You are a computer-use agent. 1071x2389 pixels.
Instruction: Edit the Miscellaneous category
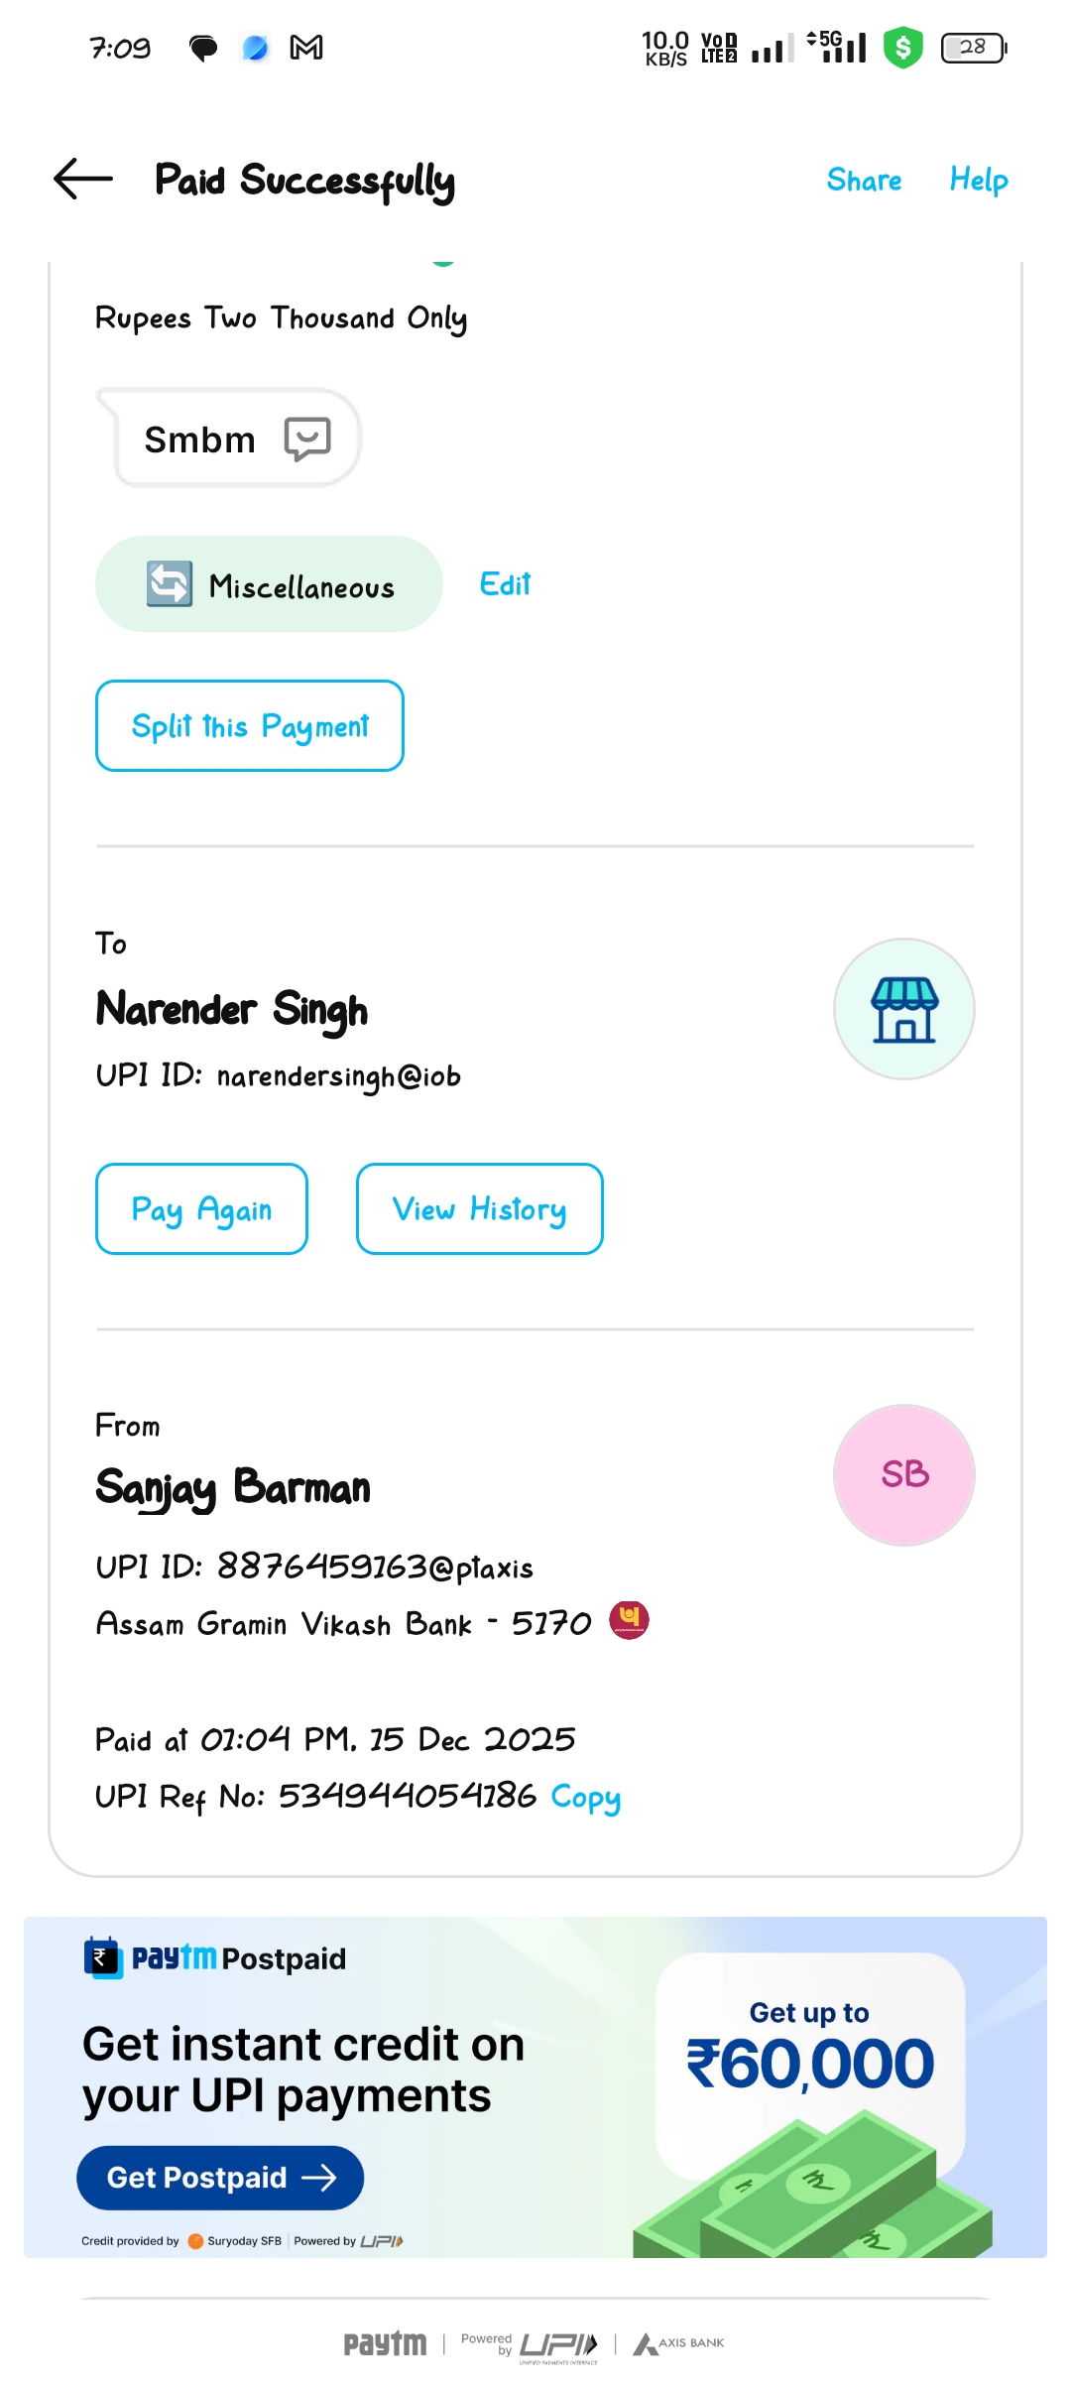click(x=505, y=584)
